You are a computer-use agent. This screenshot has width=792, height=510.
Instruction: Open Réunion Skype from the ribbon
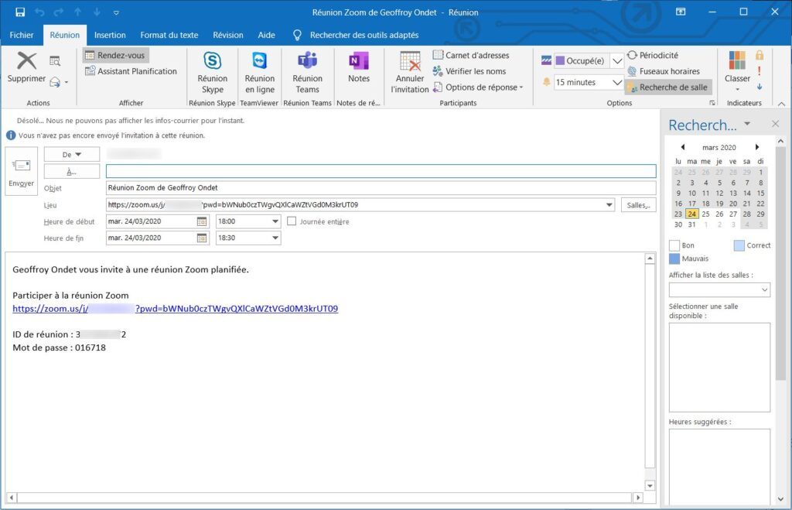point(212,62)
